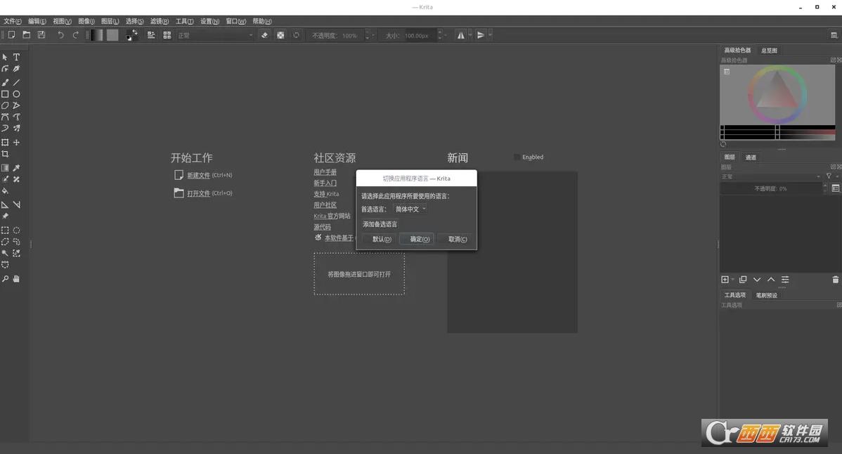Toggle the Enabled checkbox beside 新闻
This screenshot has width=842, height=454.
[x=517, y=157]
